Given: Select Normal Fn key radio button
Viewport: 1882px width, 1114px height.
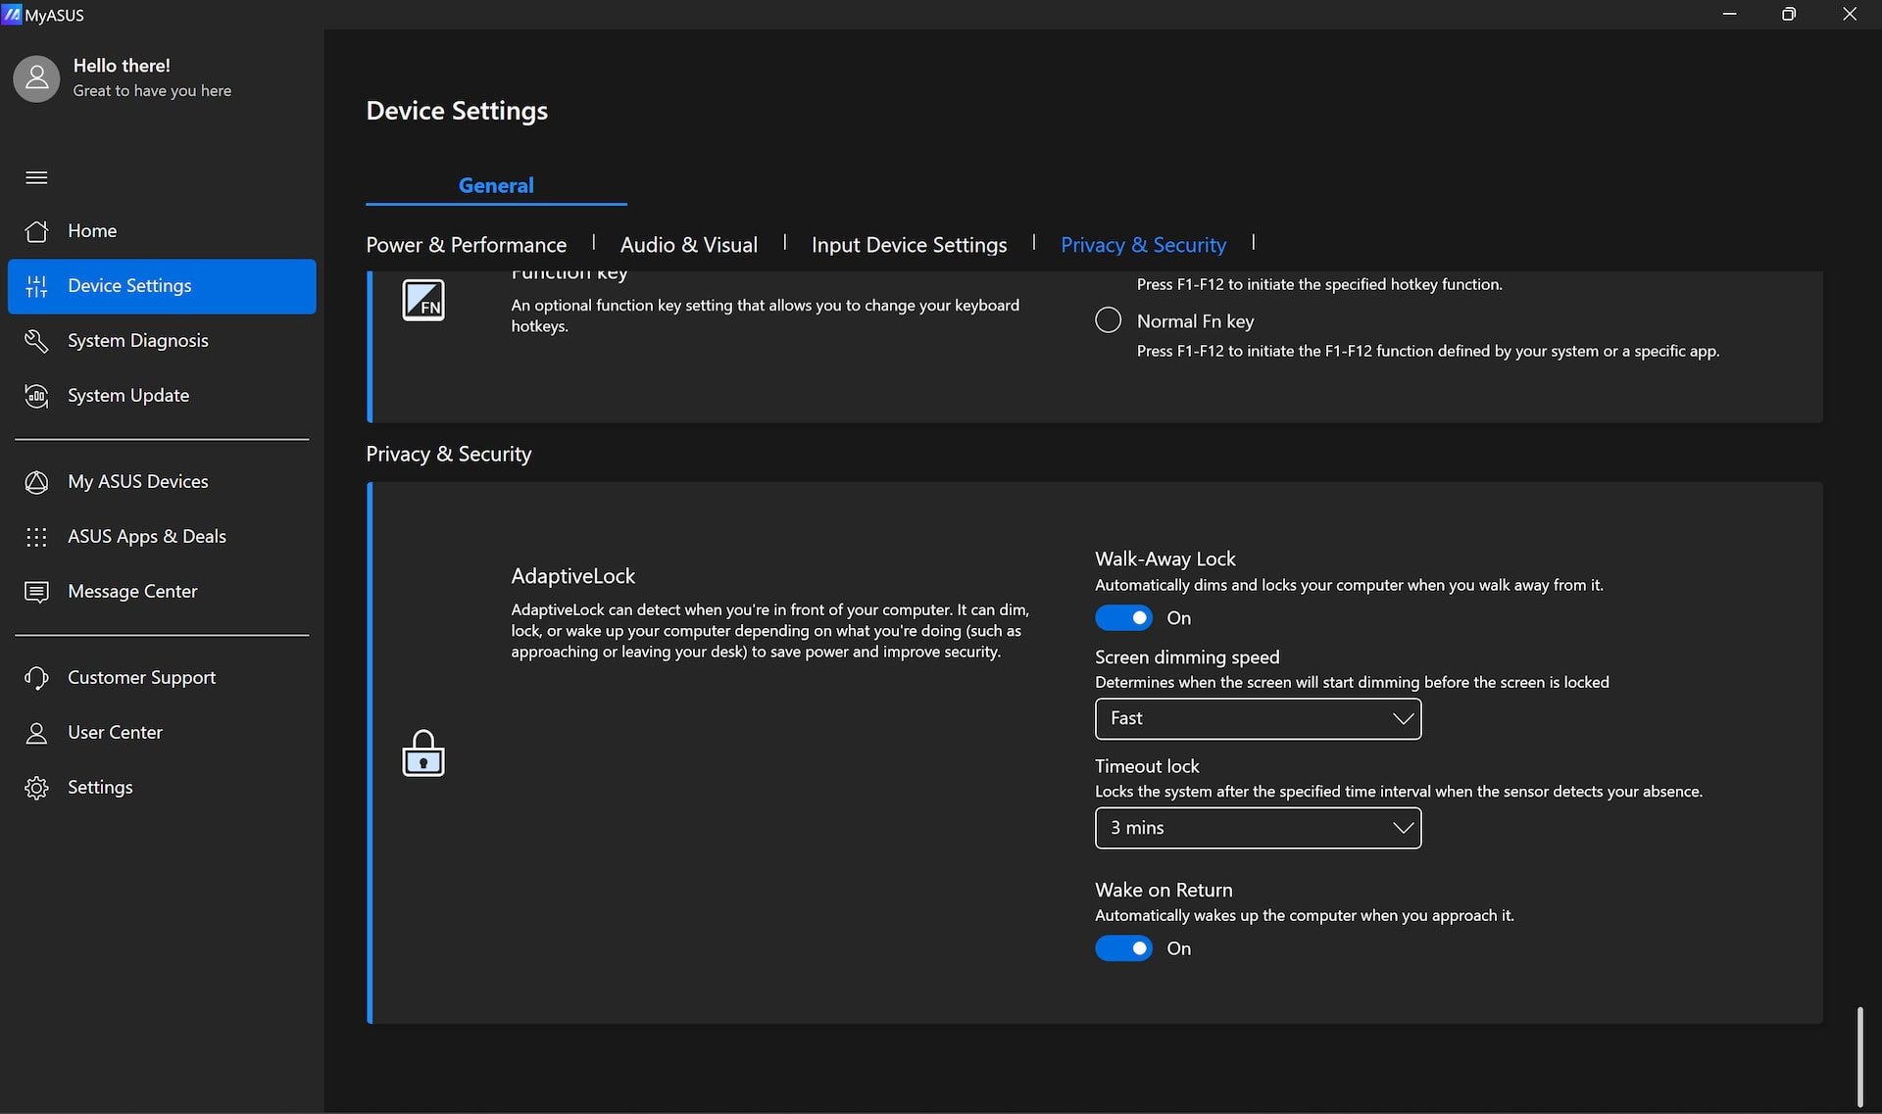Looking at the screenshot, I should pos(1108,319).
